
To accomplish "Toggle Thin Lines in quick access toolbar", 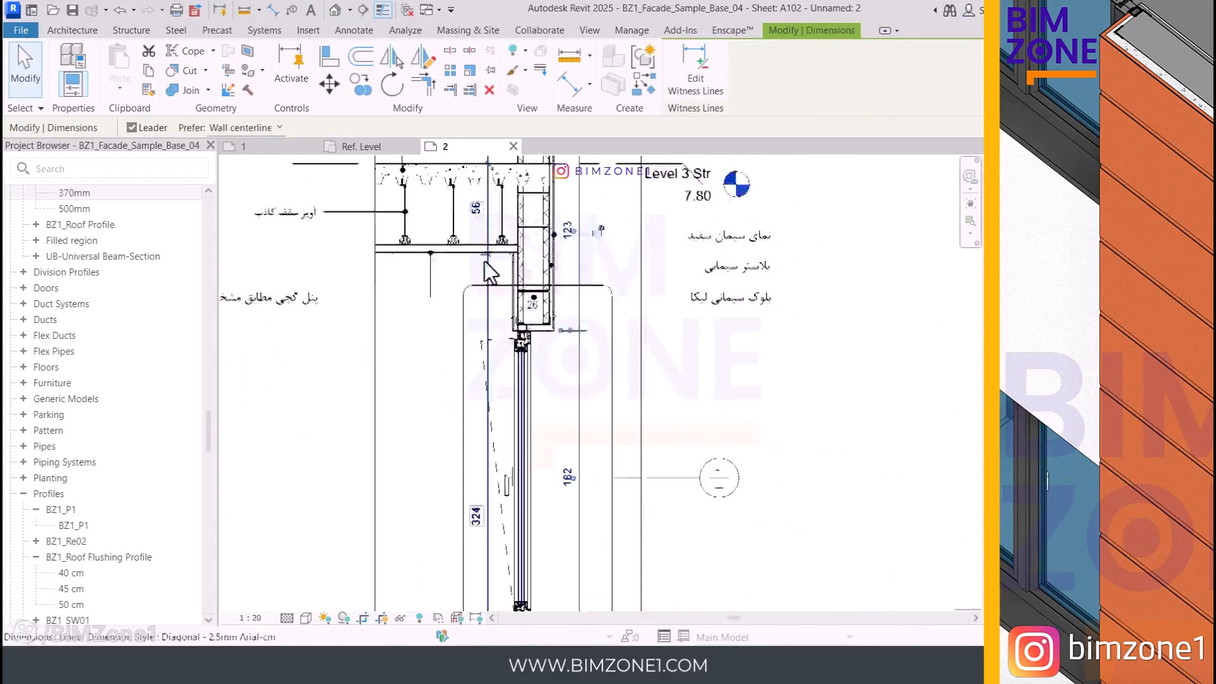I will coord(383,10).
